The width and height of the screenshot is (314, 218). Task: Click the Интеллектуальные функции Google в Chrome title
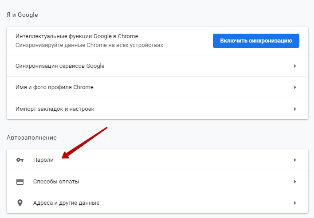(77, 36)
